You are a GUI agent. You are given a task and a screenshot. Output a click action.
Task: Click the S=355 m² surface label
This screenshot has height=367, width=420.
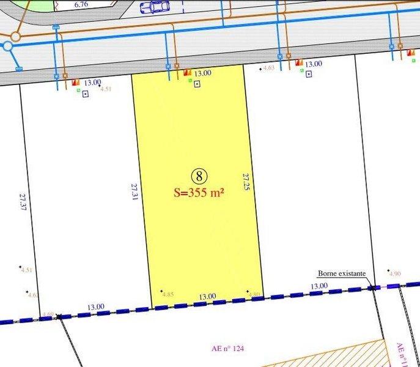(x=199, y=192)
